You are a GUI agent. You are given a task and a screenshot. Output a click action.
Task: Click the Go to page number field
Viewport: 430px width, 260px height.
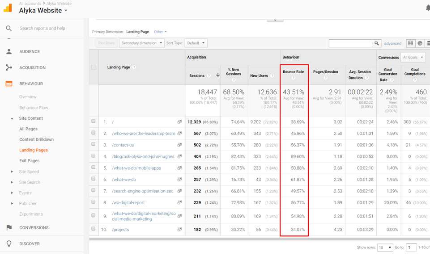point(411,247)
